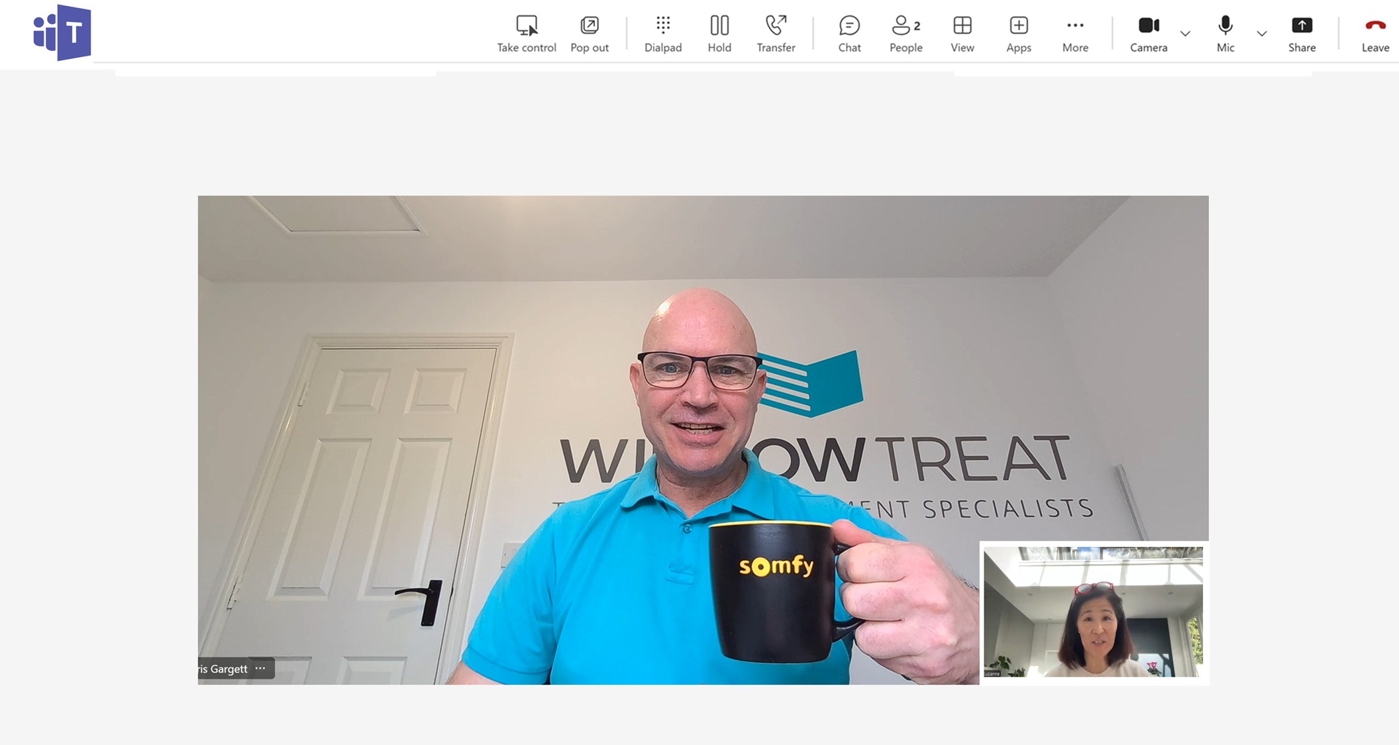1399x745 pixels.
Task: Open the Chat panel
Action: tap(849, 27)
